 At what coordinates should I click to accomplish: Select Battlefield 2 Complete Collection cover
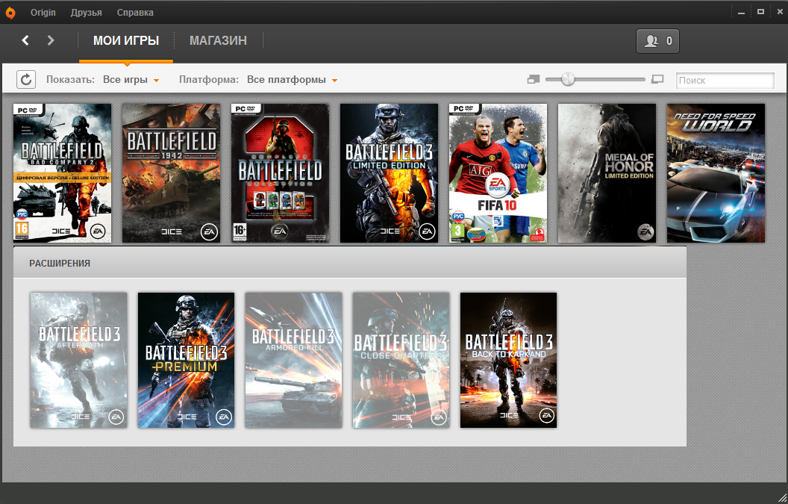click(280, 173)
